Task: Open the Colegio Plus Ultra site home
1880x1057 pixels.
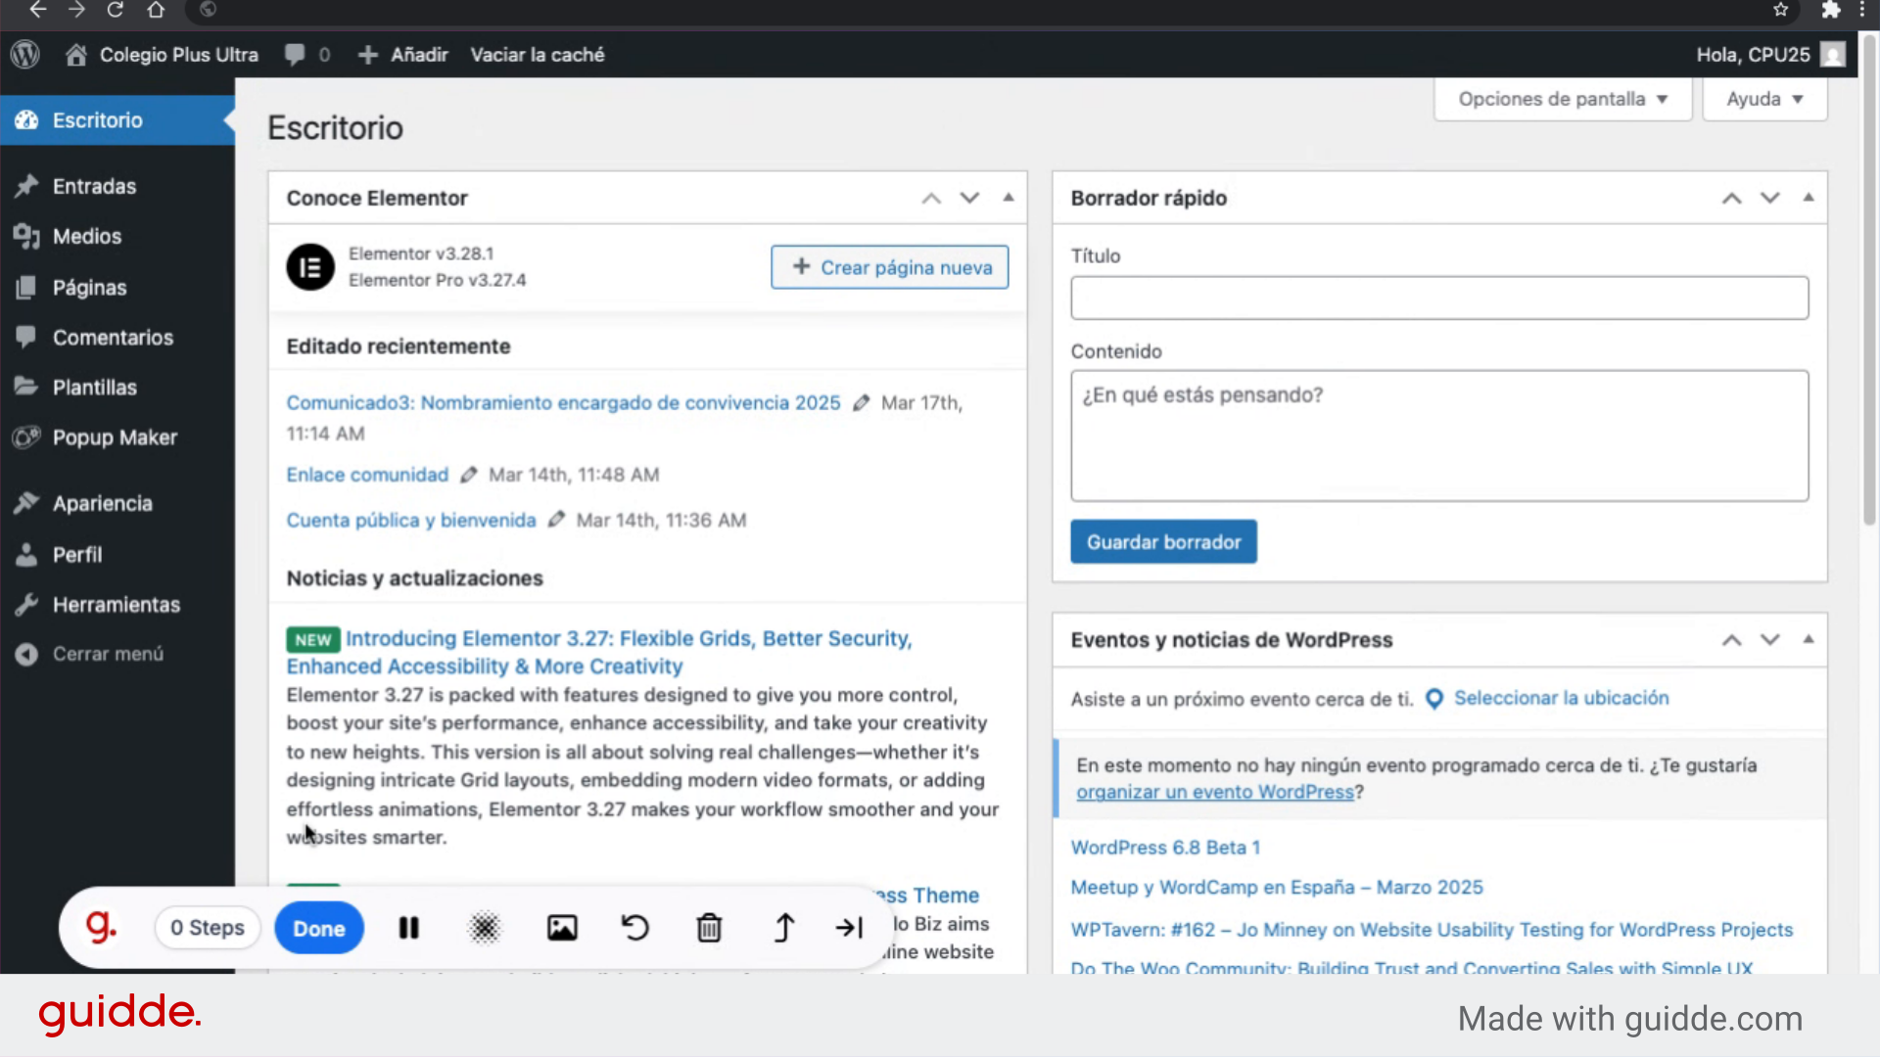Action: [162, 55]
